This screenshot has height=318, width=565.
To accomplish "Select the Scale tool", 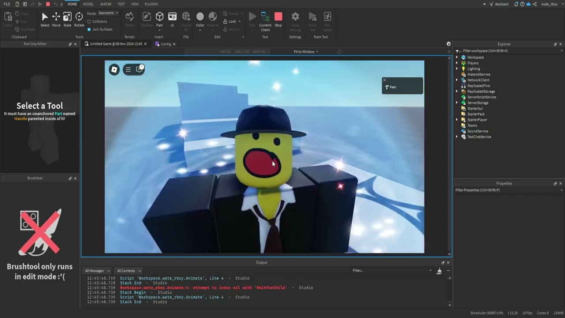I will tap(67, 19).
